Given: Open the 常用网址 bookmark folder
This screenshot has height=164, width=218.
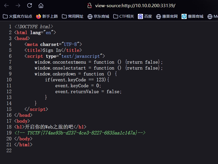Looking at the screenshot, I should coord(73,16).
